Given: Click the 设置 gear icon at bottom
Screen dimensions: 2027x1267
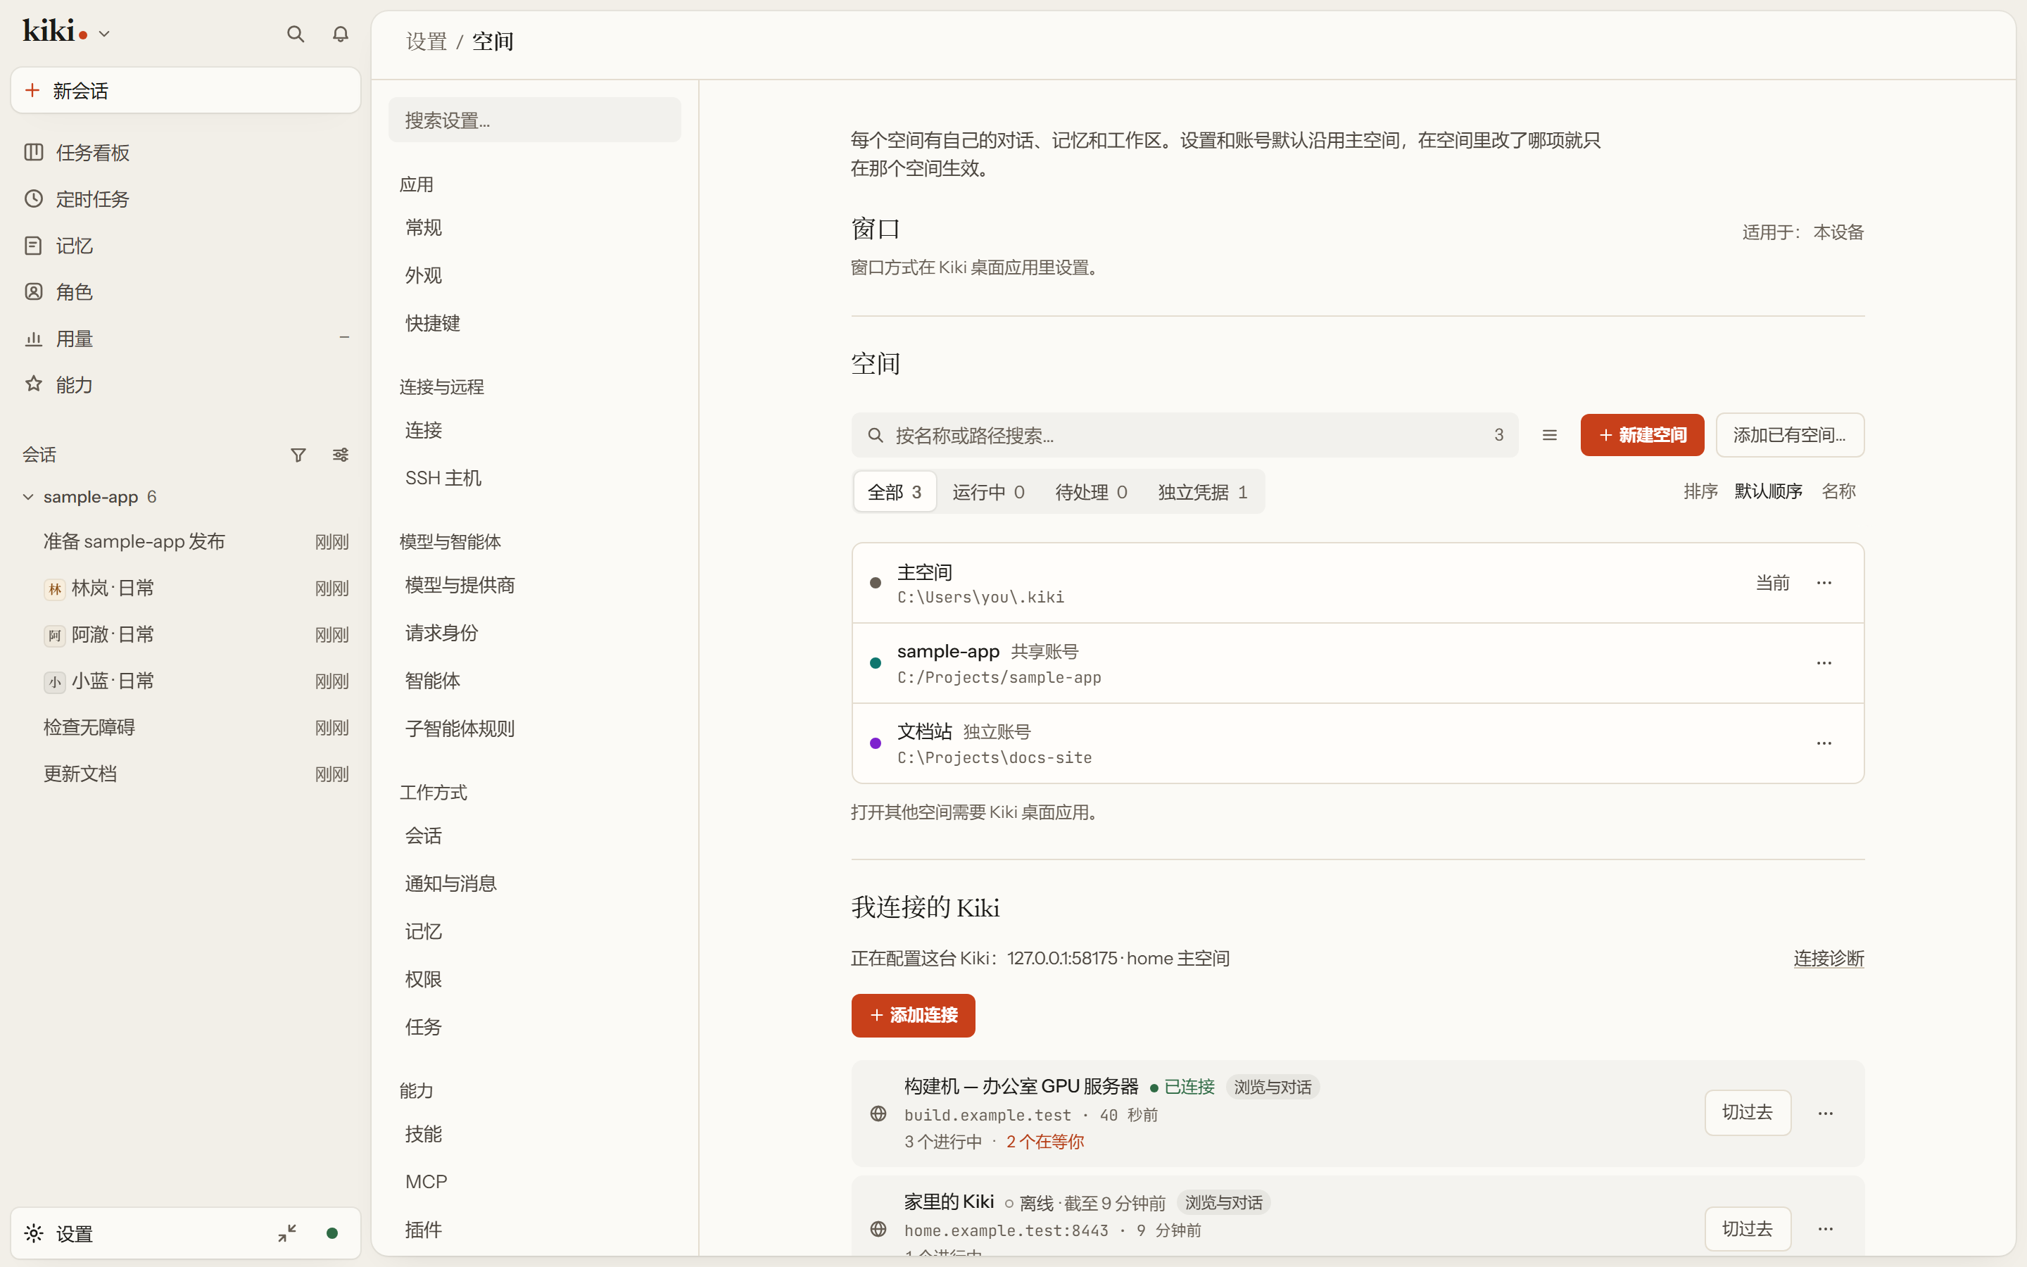Looking at the screenshot, I should [x=34, y=1233].
